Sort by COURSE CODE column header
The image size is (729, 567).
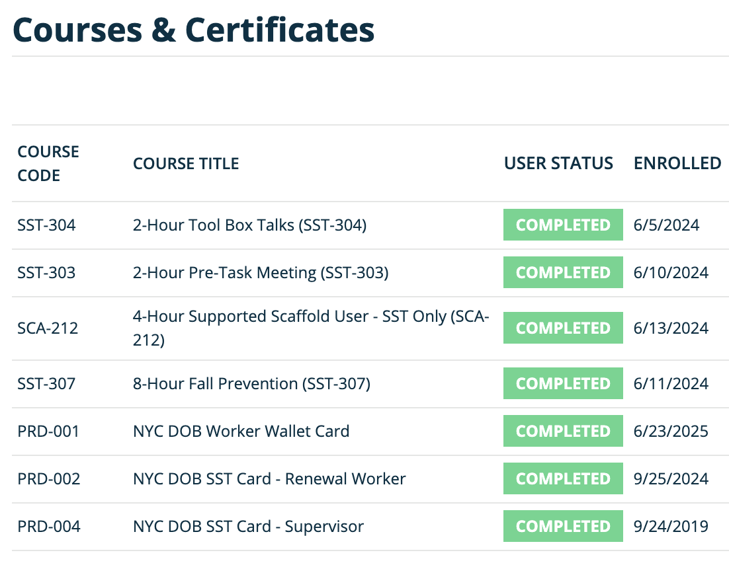coord(48,163)
